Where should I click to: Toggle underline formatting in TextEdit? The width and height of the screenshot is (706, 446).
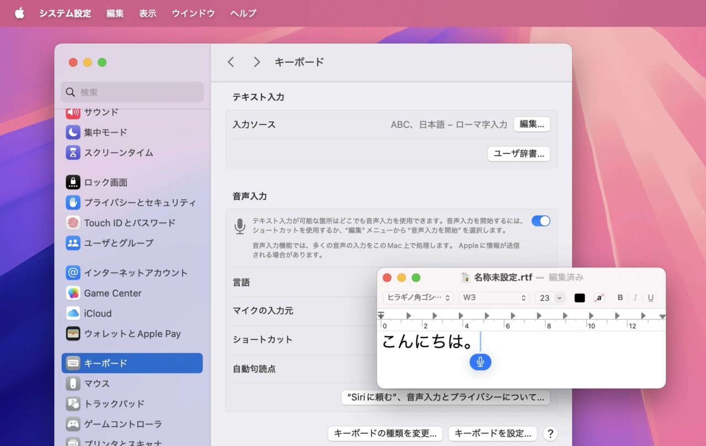tap(651, 298)
